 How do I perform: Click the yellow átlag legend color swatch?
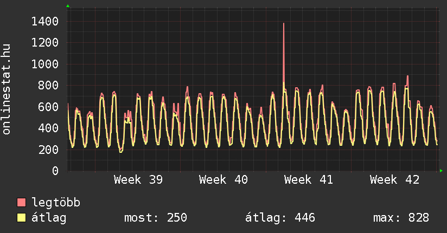[22, 218]
